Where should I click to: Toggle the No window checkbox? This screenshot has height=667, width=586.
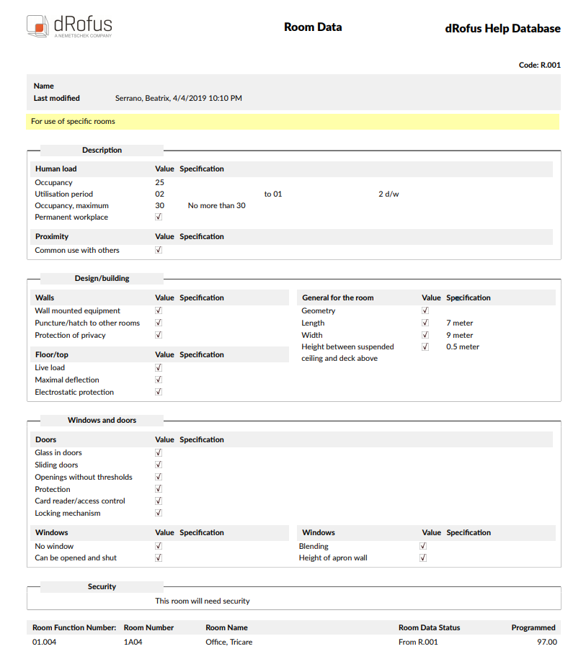coord(158,546)
